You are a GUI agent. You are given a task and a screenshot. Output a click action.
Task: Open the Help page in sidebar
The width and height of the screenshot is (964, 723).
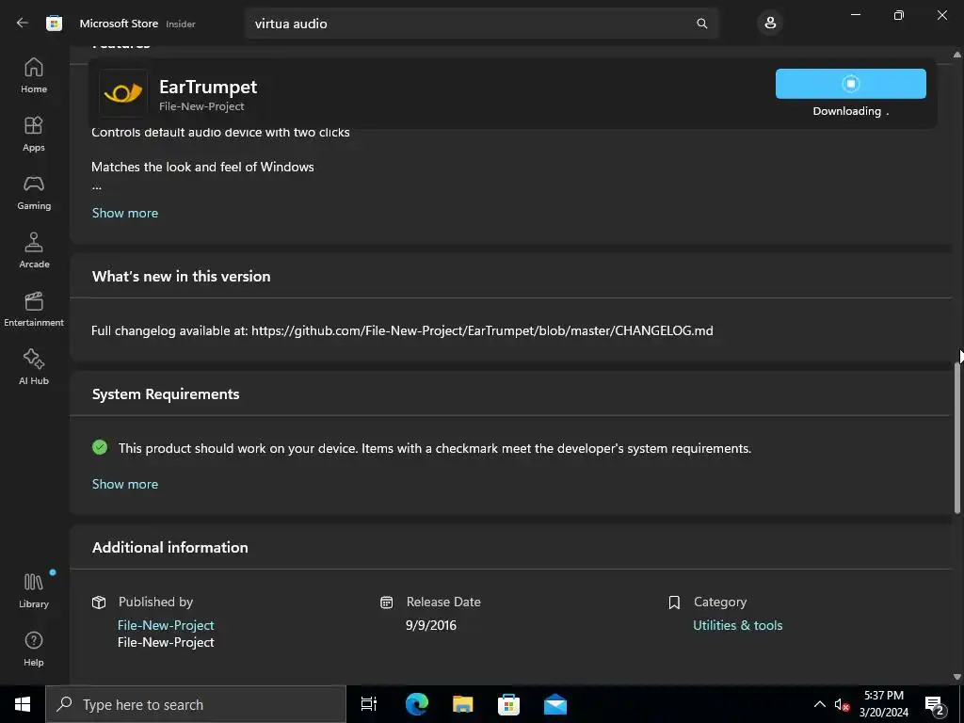(34, 649)
